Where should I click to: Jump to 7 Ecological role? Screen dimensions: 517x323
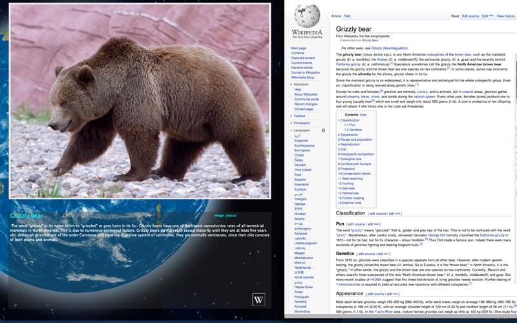pyautogui.click(x=350, y=159)
